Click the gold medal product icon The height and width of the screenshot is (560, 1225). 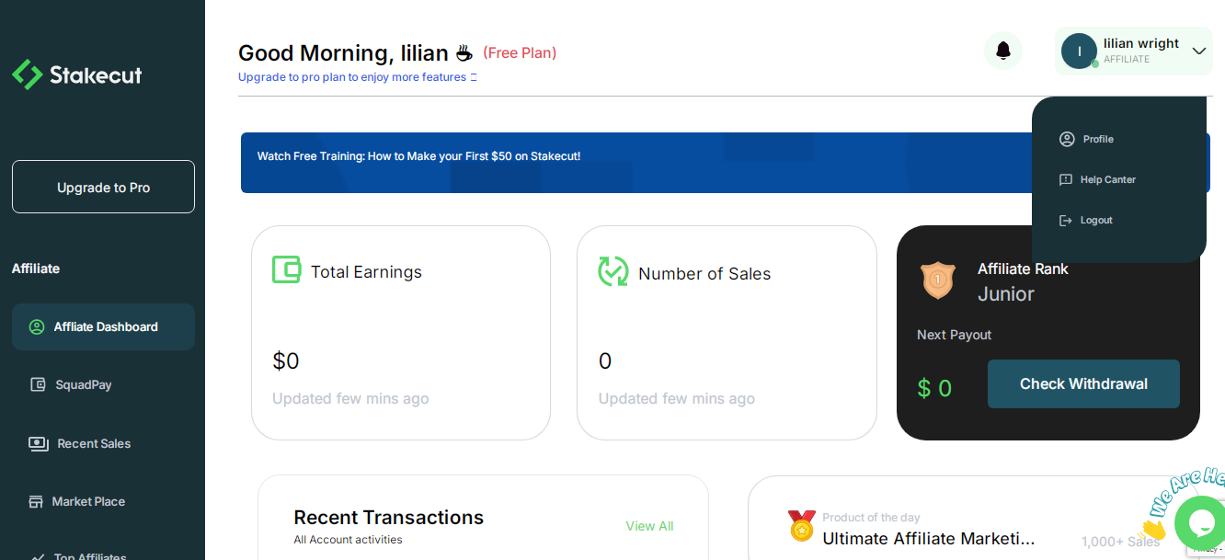802,526
